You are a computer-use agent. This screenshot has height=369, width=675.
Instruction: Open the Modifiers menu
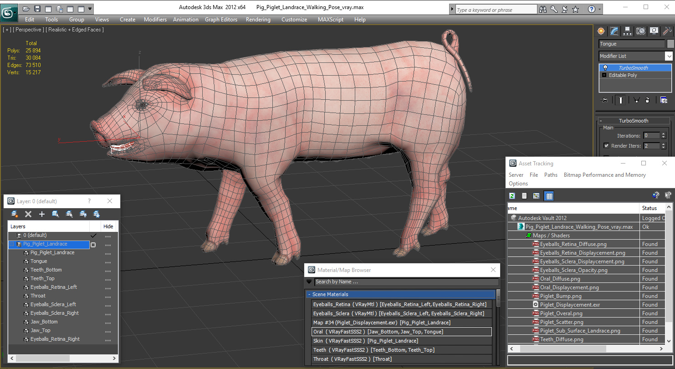[155, 20]
